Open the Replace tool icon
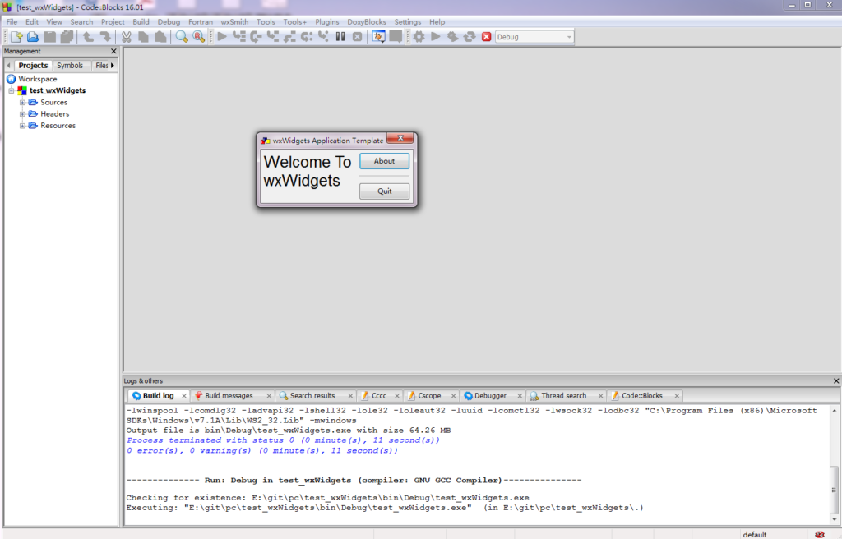Image resolution: width=842 pixels, height=539 pixels. pos(199,36)
